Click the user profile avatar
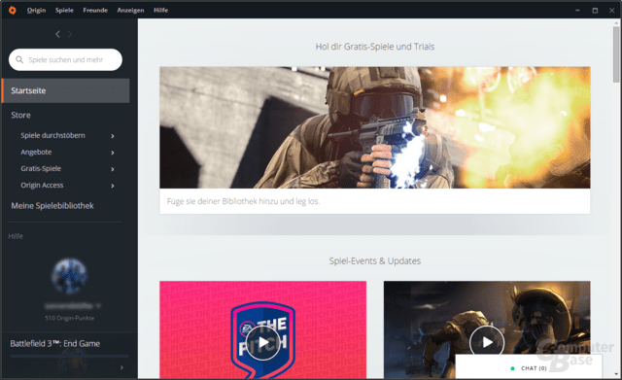This screenshot has width=622, height=380. tap(69, 276)
